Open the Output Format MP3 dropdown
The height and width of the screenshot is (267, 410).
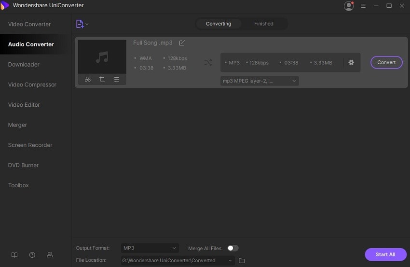[150, 248]
